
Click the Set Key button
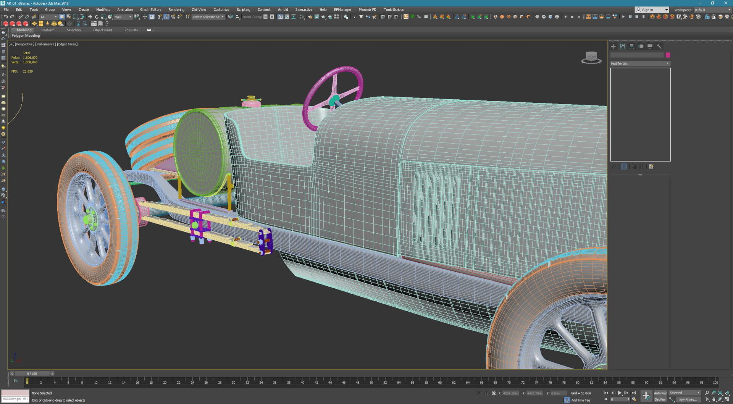point(660,399)
